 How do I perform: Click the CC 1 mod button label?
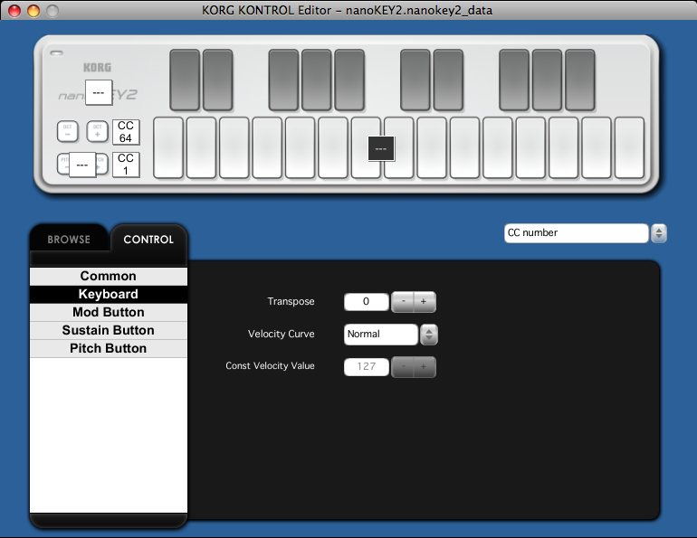pos(126,165)
